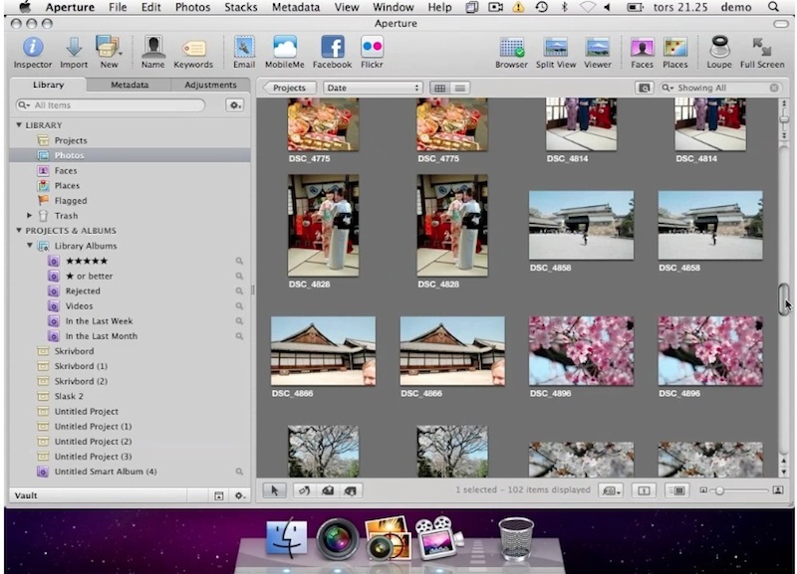Select the DSC_4896 cherry blossom thumbnail
The height and width of the screenshot is (574, 797).
pyautogui.click(x=581, y=350)
